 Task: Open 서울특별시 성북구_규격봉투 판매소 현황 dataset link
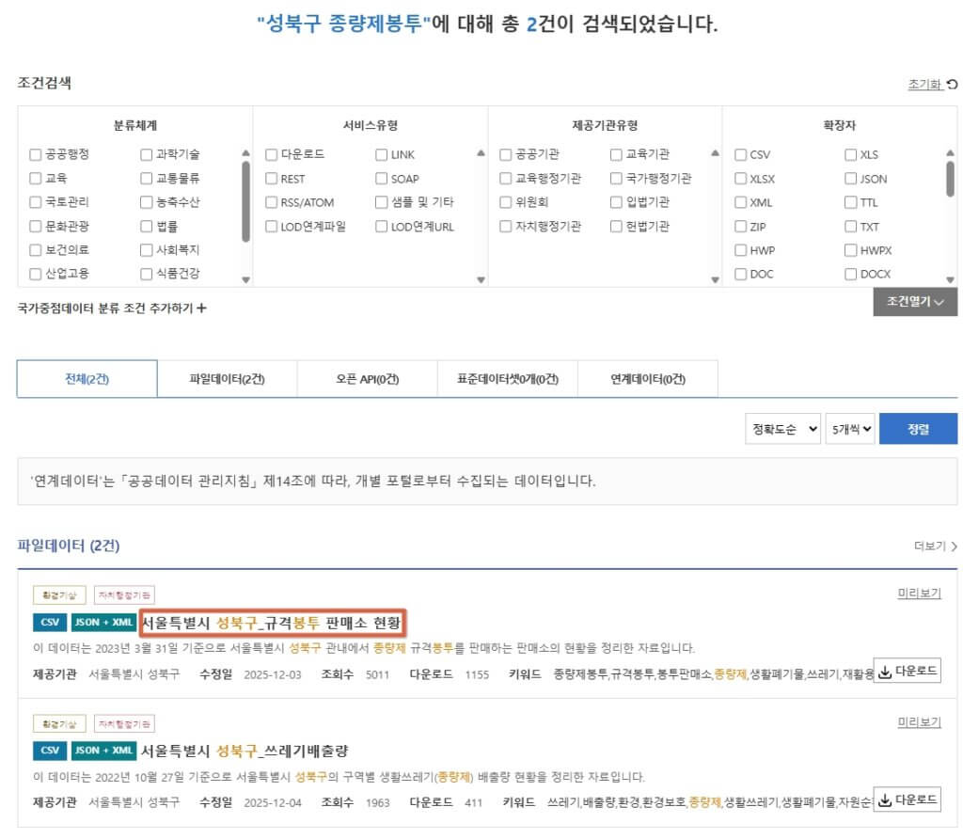point(276,622)
